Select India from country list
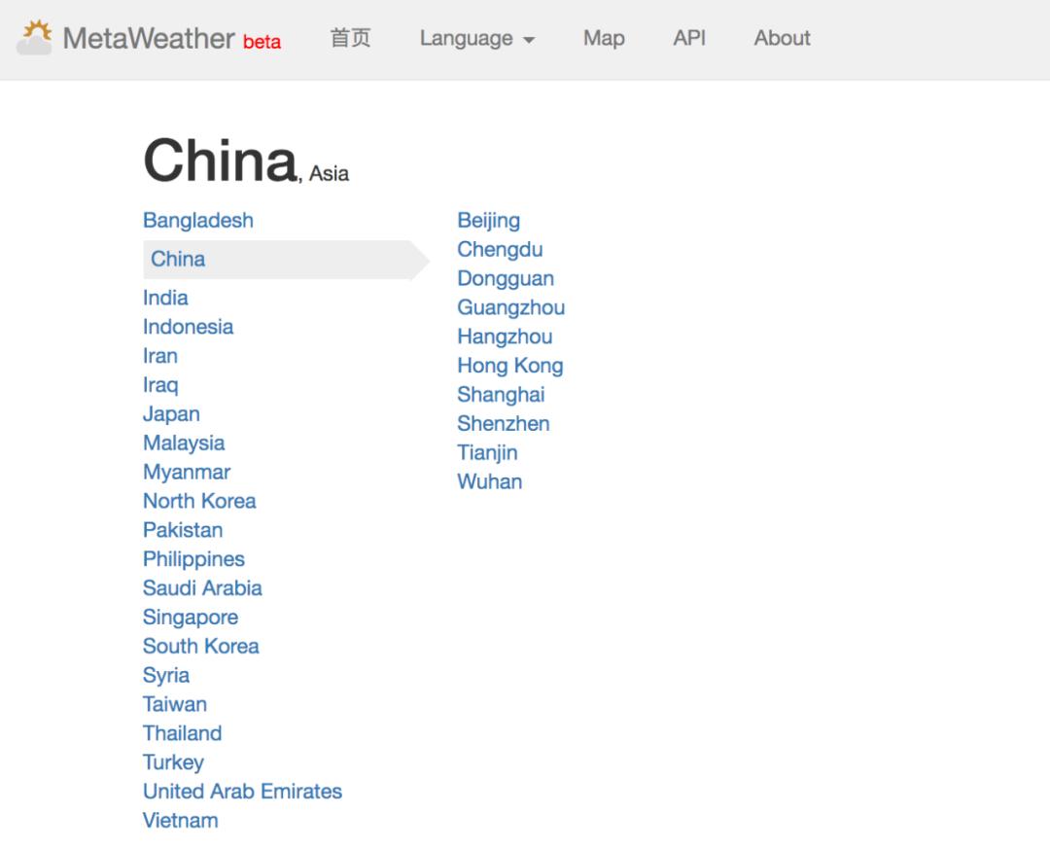Viewport: 1050px width, 850px height. click(x=165, y=298)
